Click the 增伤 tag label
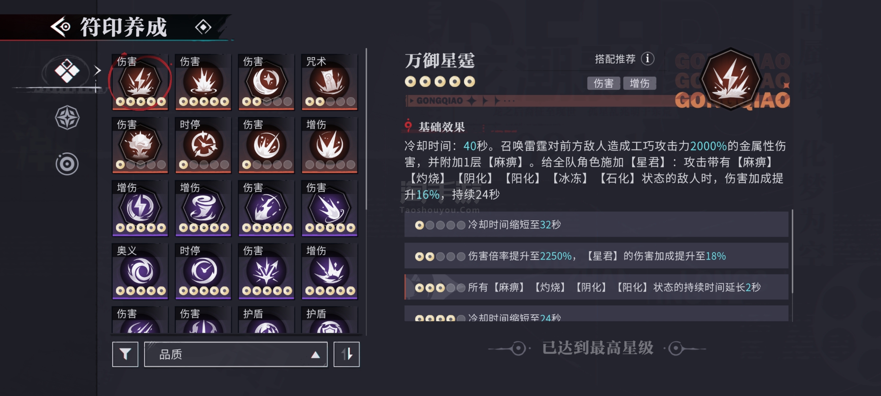881x396 pixels. 640,83
